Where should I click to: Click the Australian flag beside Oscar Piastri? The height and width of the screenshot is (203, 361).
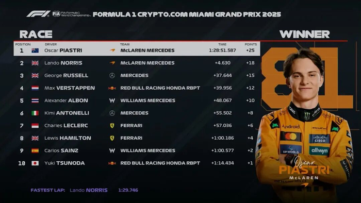tap(35, 50)
